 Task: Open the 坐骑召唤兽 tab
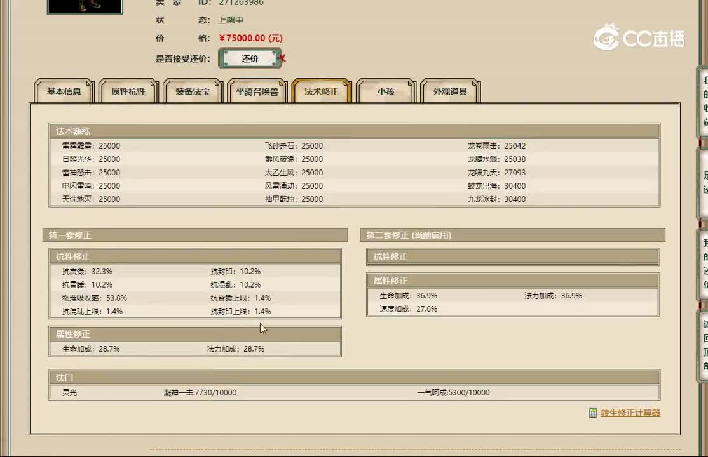256,92
